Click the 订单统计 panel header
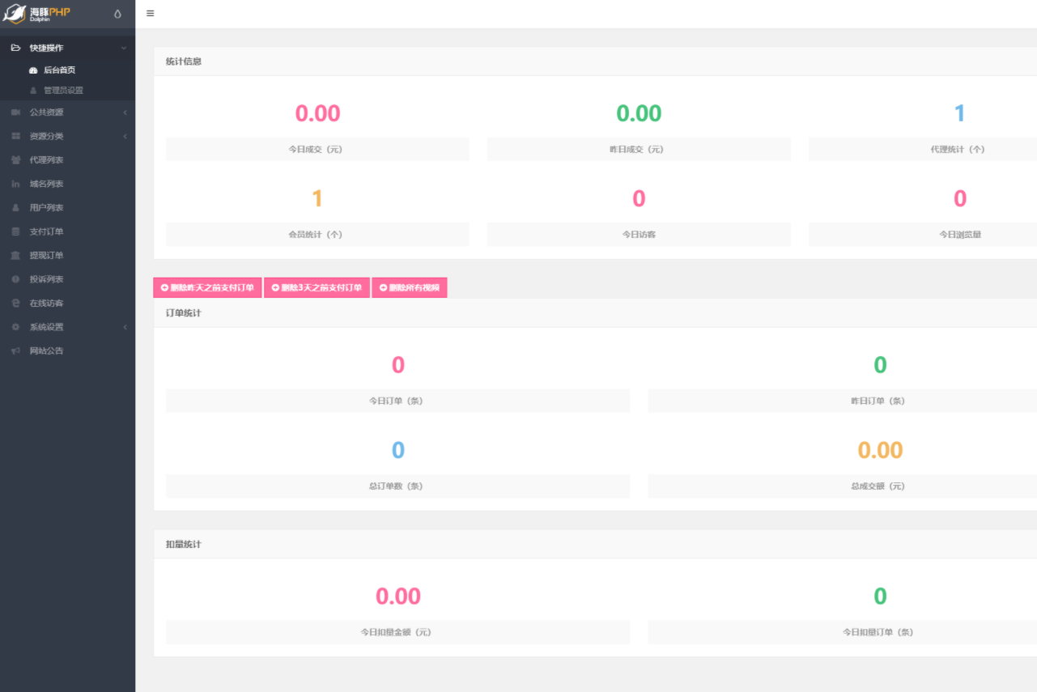 595,313
